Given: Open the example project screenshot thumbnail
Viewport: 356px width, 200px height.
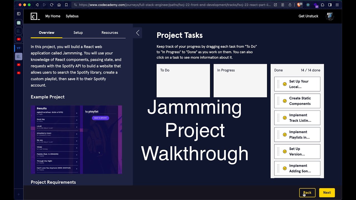Looking at the screenshot, I should pyautogui.click(x=76, y=140).
